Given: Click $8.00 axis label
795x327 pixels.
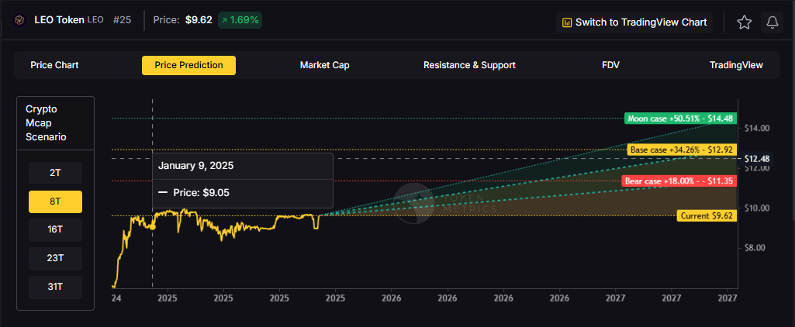Looking at the screenshot, I should (755, 248).
